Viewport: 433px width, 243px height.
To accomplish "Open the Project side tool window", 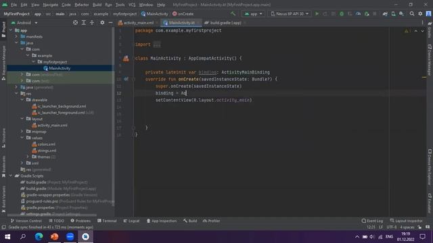I will pyautogui.click(x=3, y=30).
